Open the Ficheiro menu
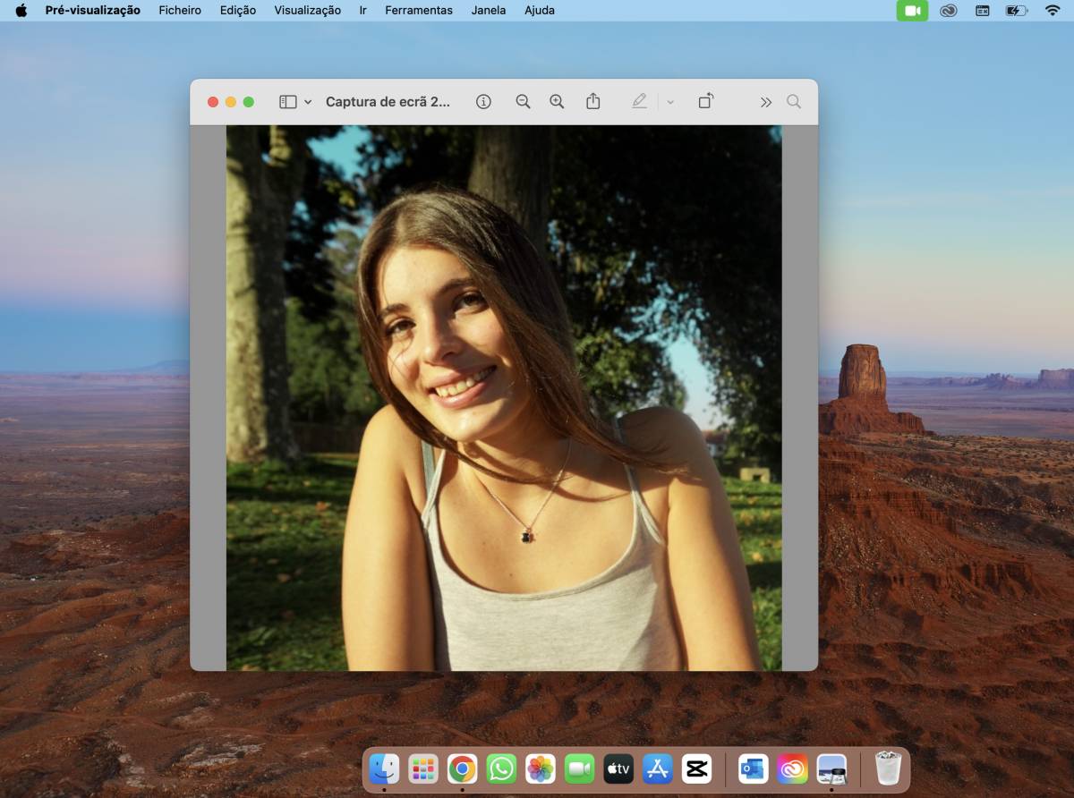Screen dimensions: 1074x798 (180, 11)
